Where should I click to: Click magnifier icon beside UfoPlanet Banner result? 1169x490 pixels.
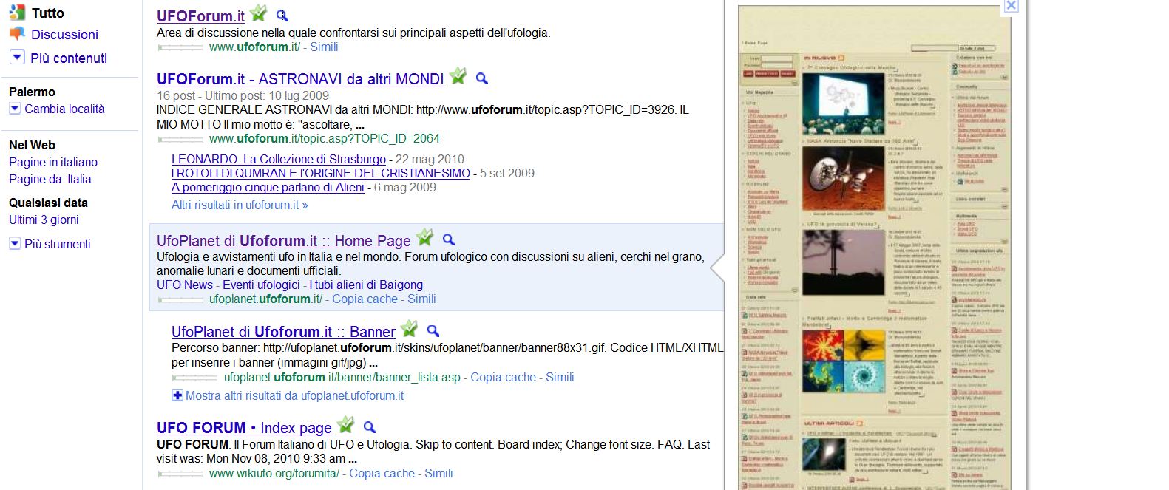point(433,330)
